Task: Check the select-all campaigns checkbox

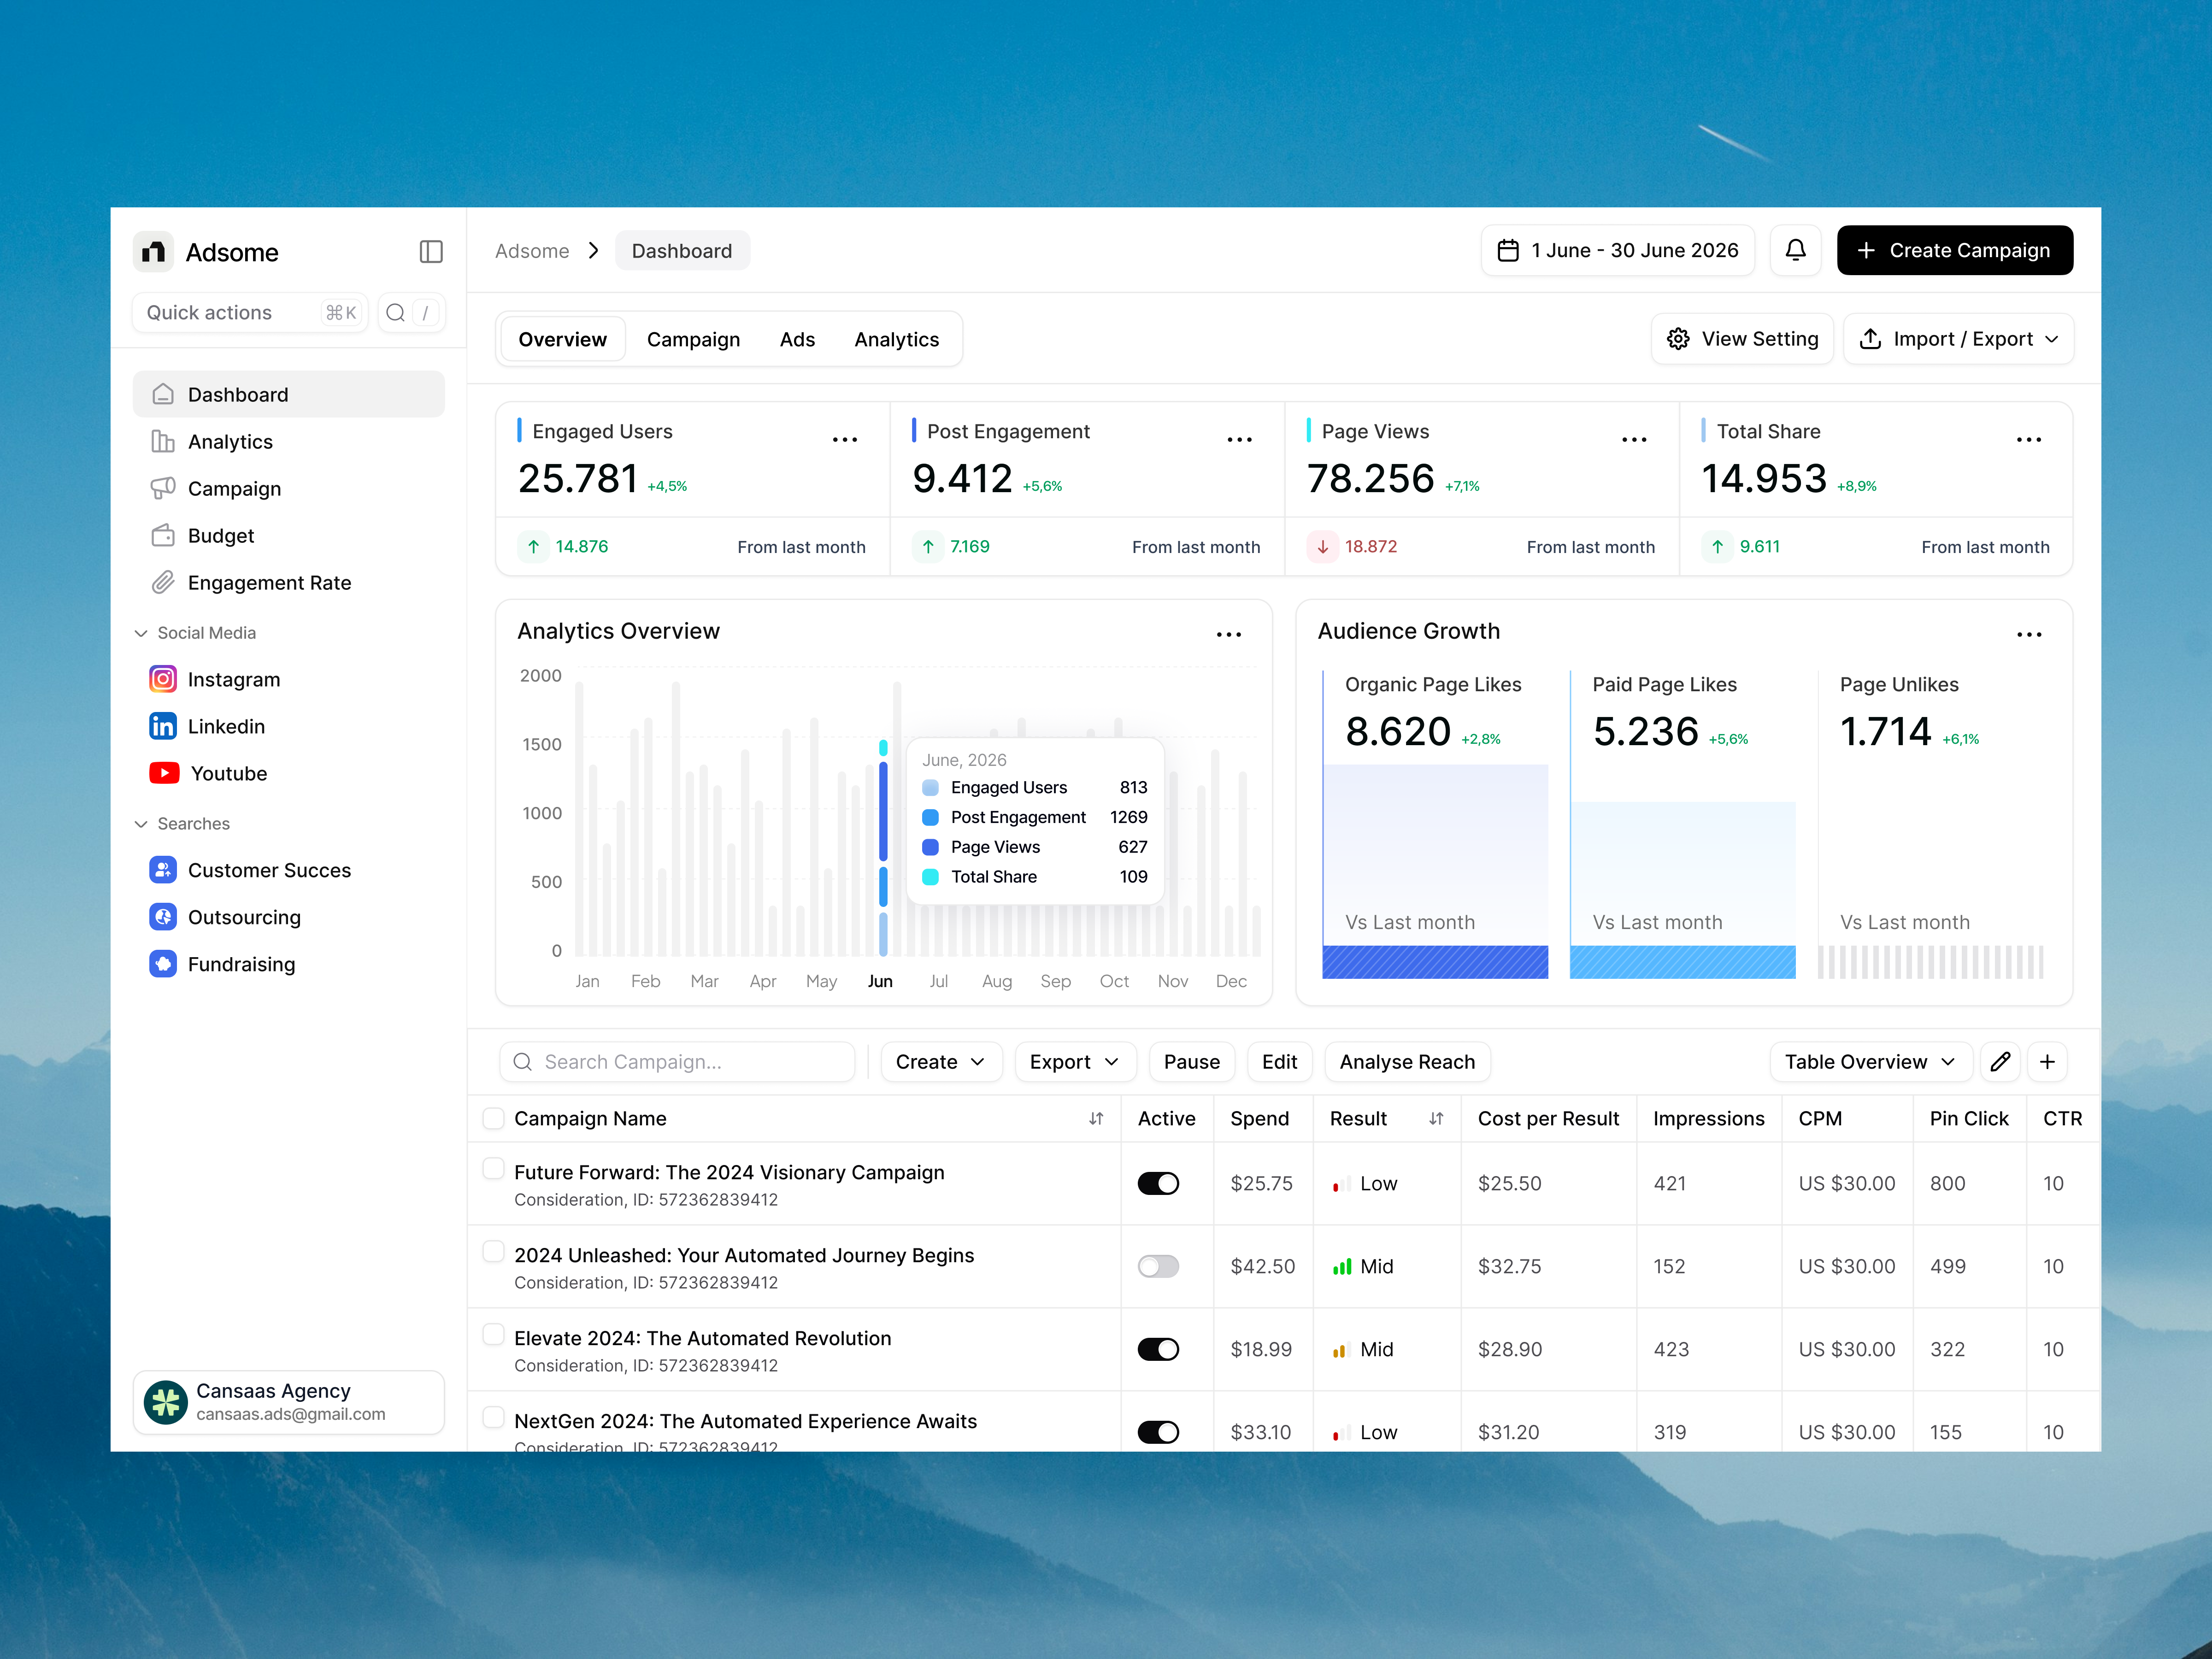Action: pyautogui.click(x=494, y=1118)
